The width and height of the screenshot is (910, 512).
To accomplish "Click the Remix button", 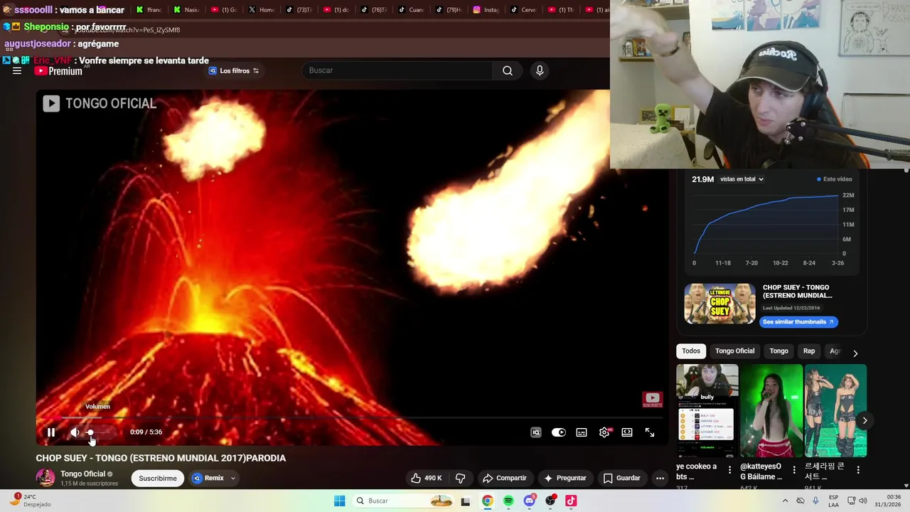I will (208, 478).
